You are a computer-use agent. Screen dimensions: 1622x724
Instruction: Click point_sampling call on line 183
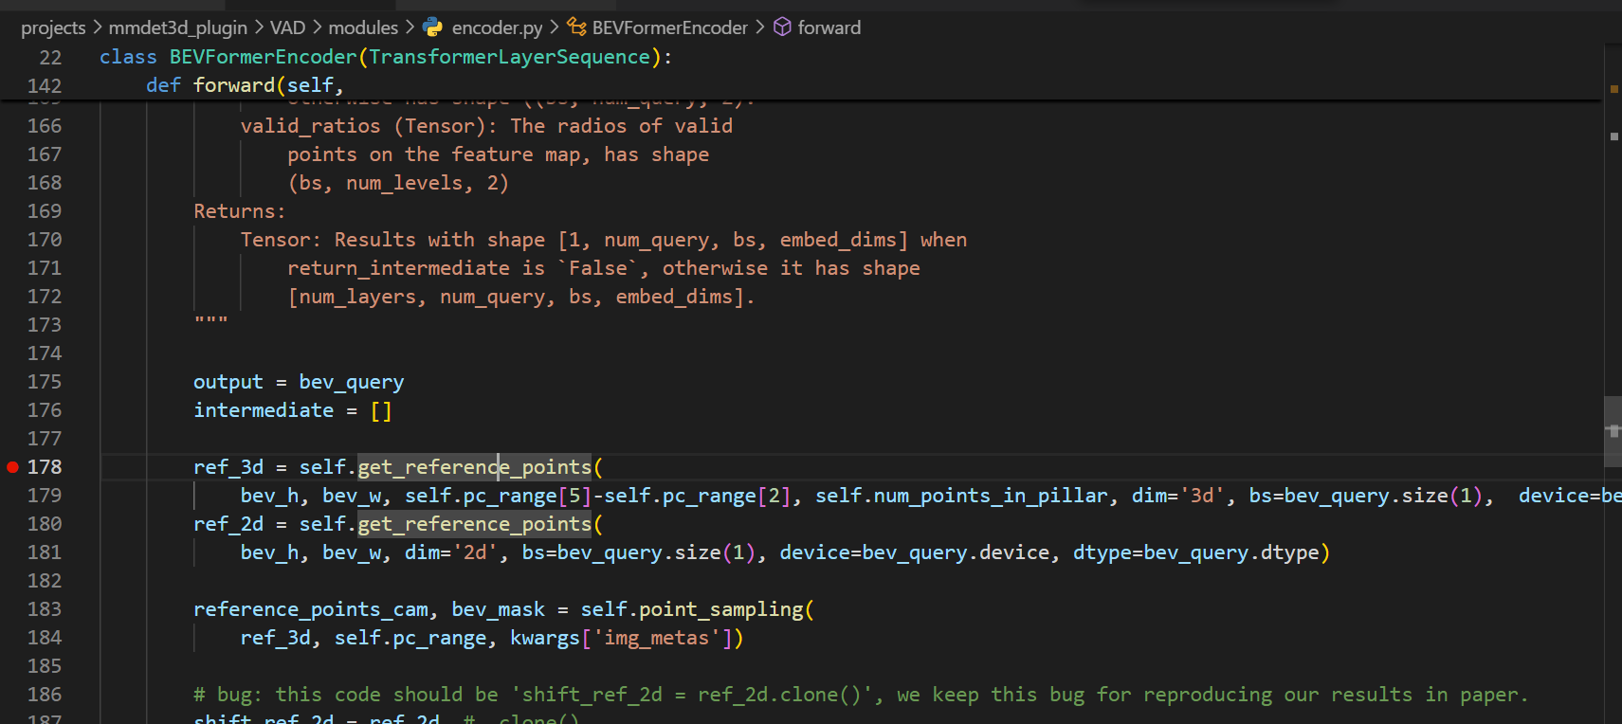pyautogui.click(x=720, y=609)
